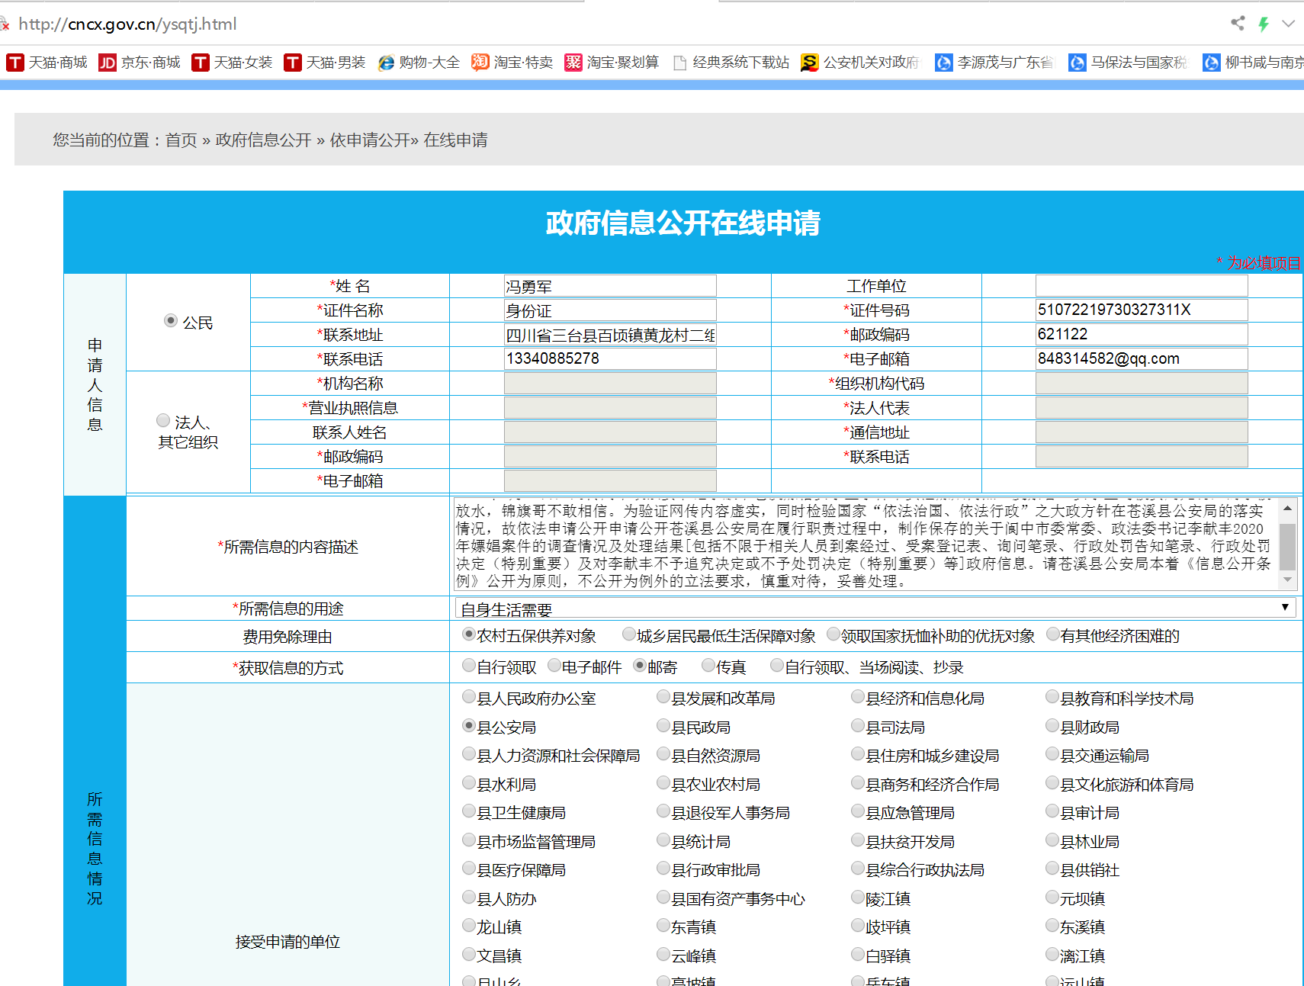Click the description textarea scrollbar thumb
The height and width of the screenshot is (986, 1304).
point(1288,547)
